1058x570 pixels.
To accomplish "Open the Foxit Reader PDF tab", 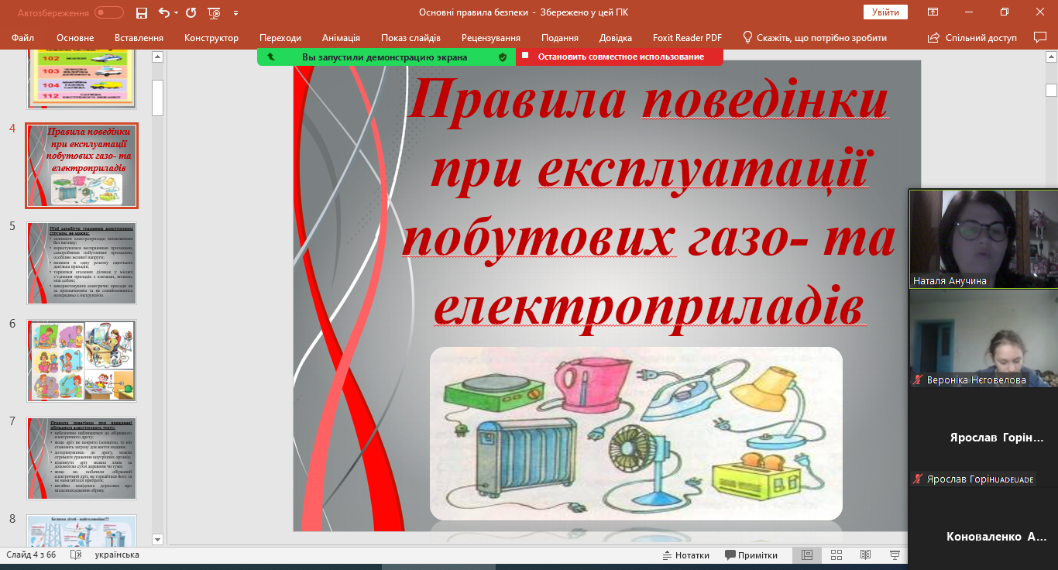I will pyautogui.click(x=686, y=37).
